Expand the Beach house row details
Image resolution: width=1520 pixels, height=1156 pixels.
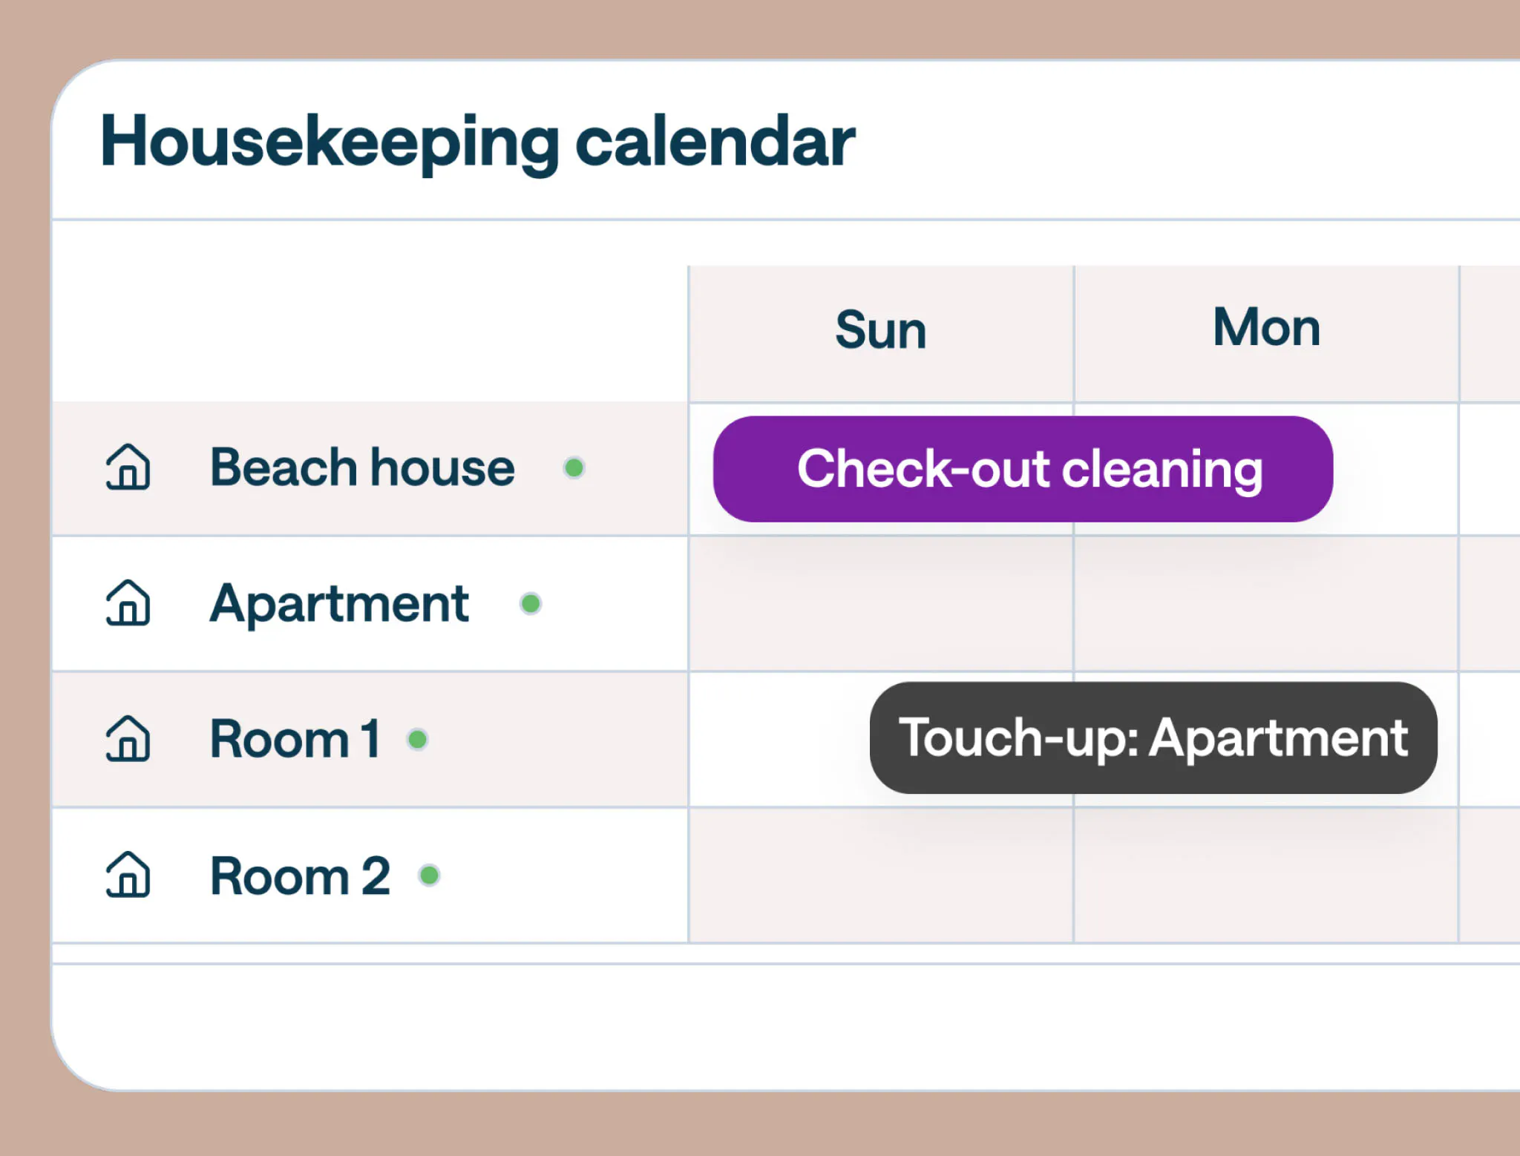361,467
